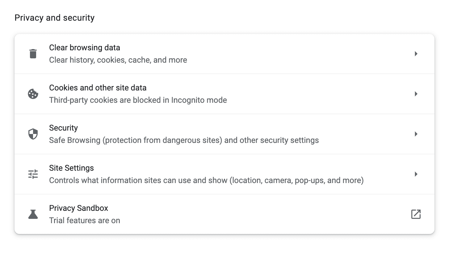Image resolution: width=449 pixels, height=263 pixels.
Task: Open the Clear browsing data title
Action: point(85,48)
